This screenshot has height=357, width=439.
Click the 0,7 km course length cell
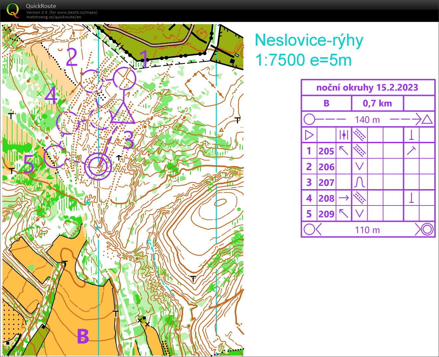[377, 103]
